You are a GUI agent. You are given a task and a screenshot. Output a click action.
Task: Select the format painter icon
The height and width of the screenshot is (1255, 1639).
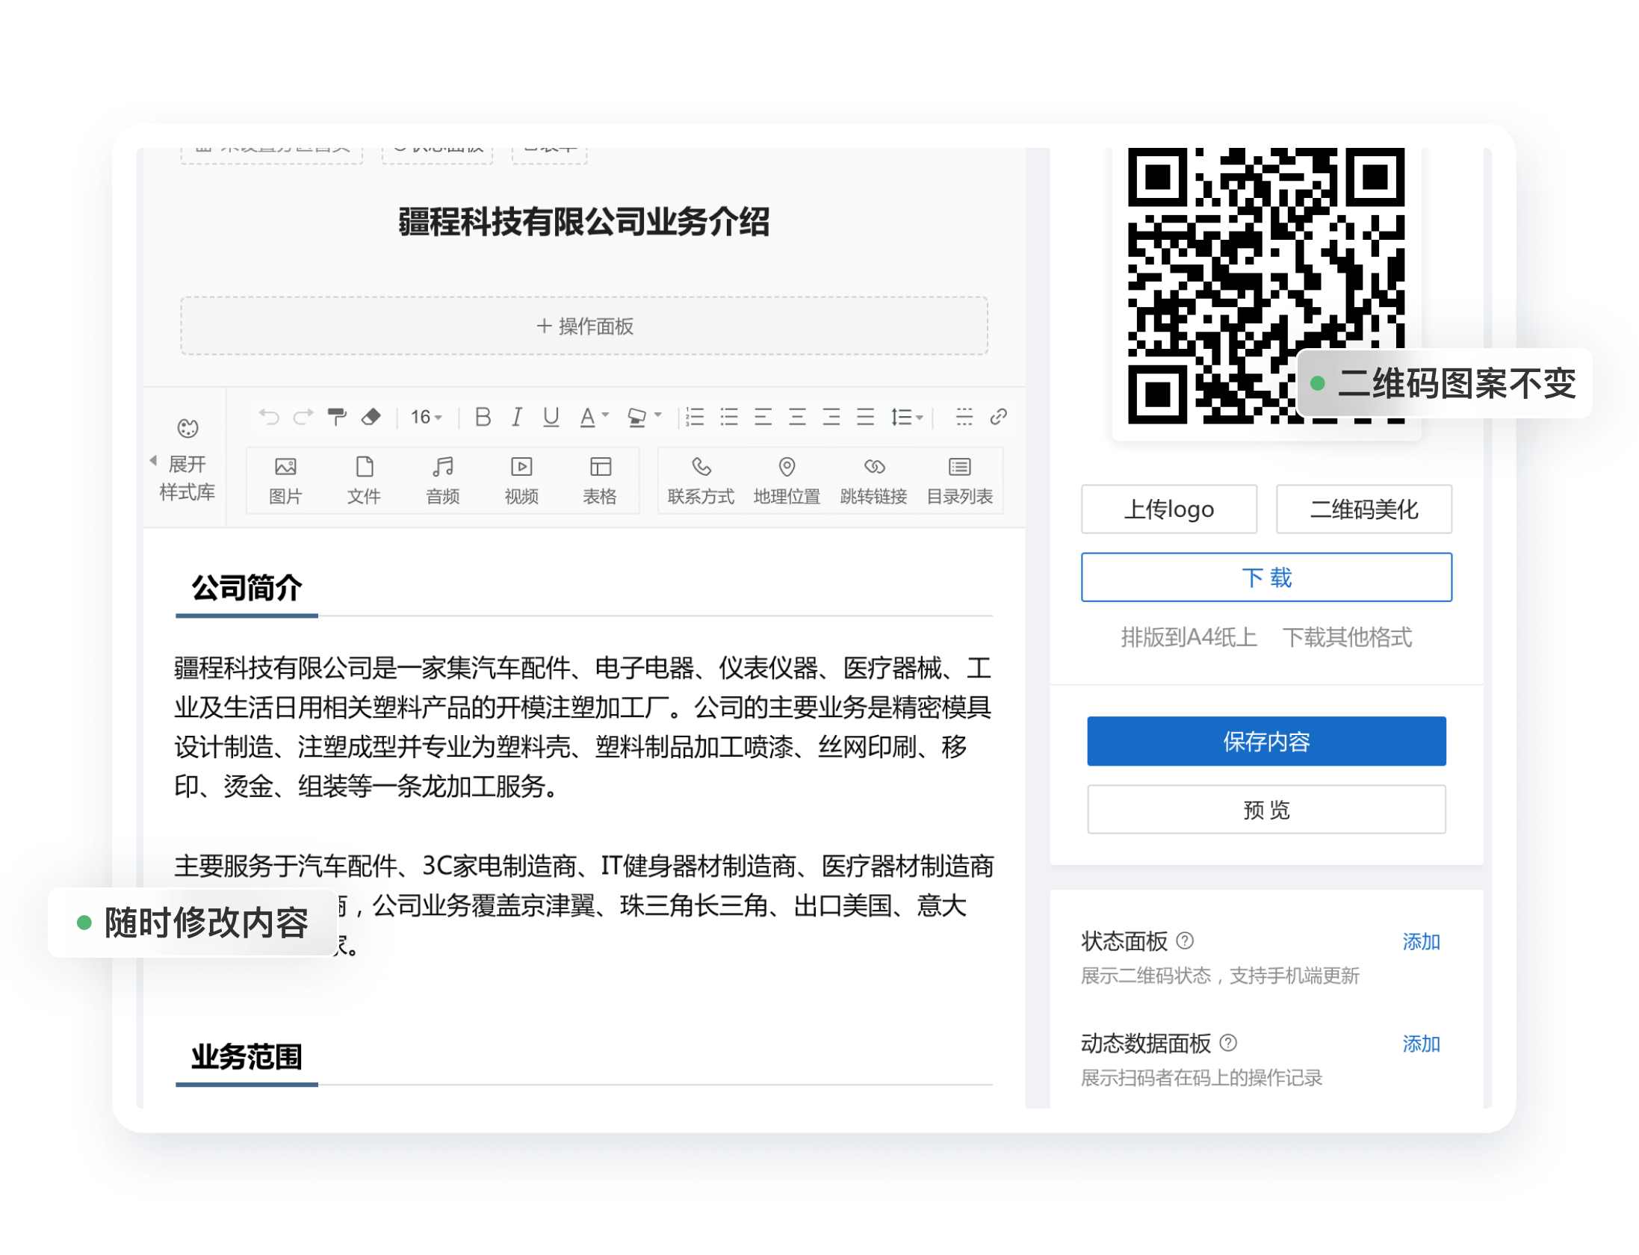337,417
